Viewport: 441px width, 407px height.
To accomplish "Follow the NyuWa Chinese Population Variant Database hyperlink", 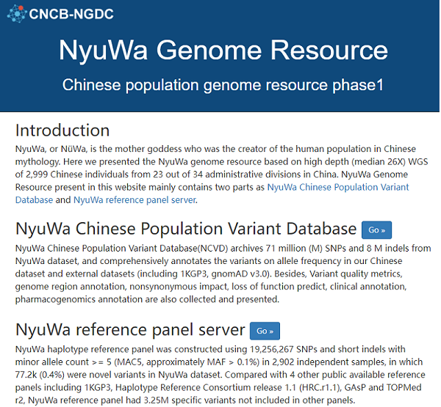I will tap(337, 187).
